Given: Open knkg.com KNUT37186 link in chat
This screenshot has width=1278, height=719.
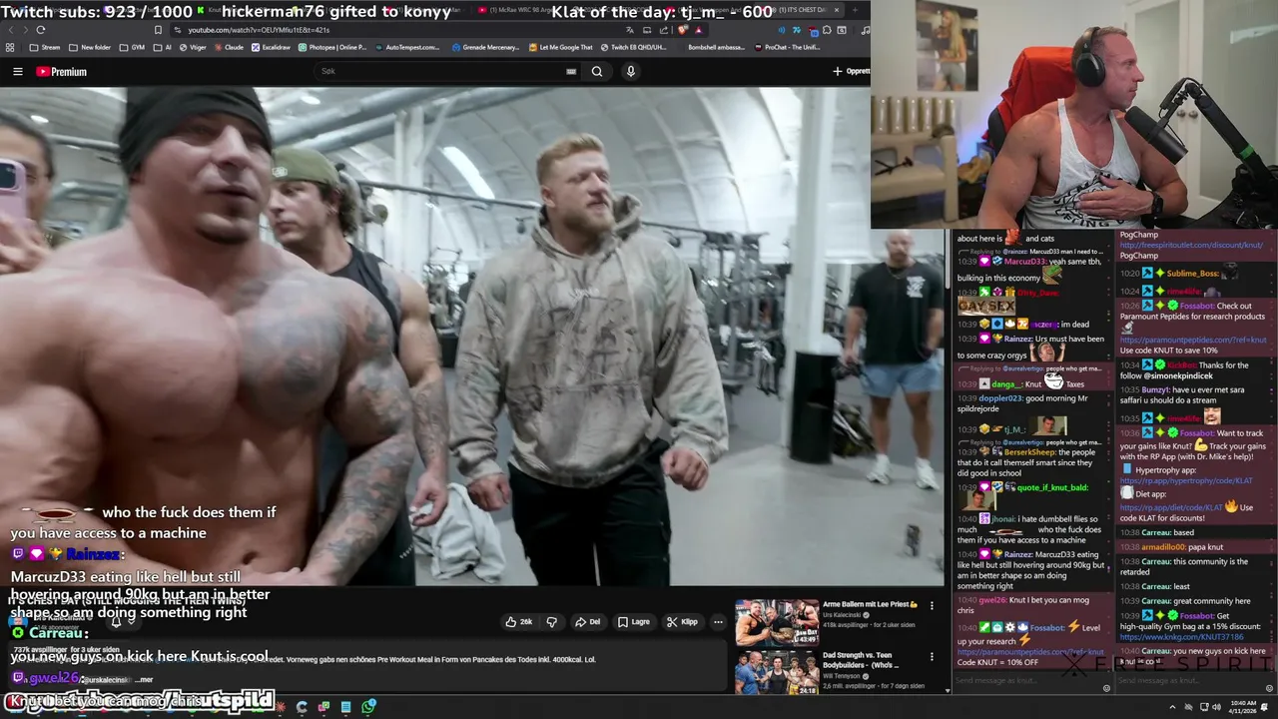Looking at the screenshot, I should click(x=1181, y=636).
